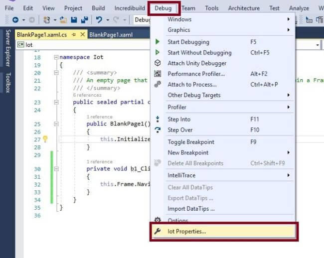
Task: Click the Step Into arrow icon
Action: pyautogui.click(x=158, y=119)
